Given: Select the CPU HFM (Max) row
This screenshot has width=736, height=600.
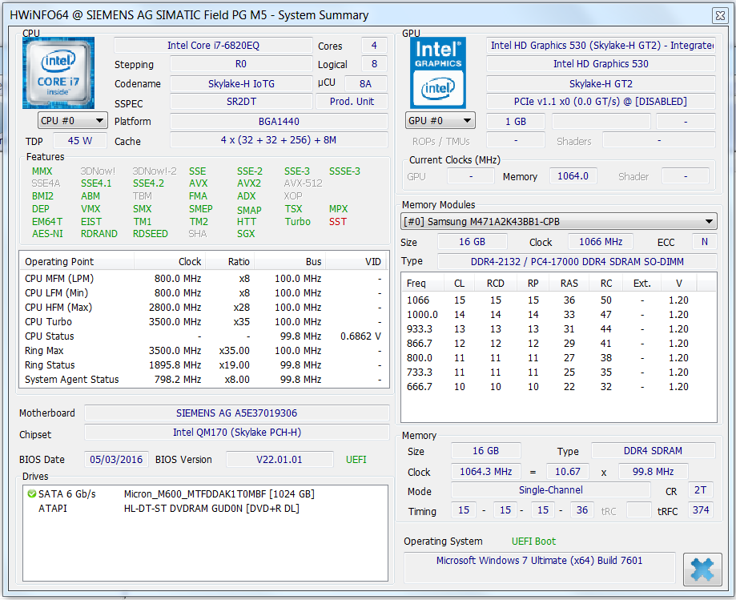Looking at the screenshot, I should click(x=203, y=308).
